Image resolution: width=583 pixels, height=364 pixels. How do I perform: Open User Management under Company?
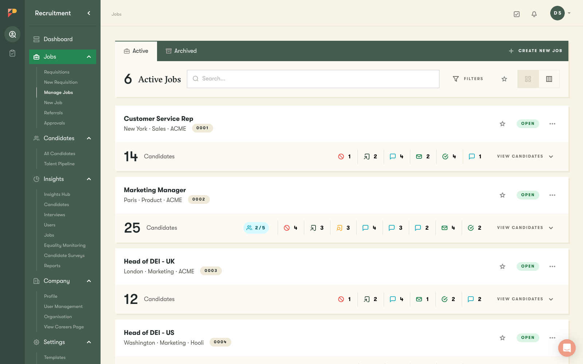pyautogui.click(x=63, y=306)
